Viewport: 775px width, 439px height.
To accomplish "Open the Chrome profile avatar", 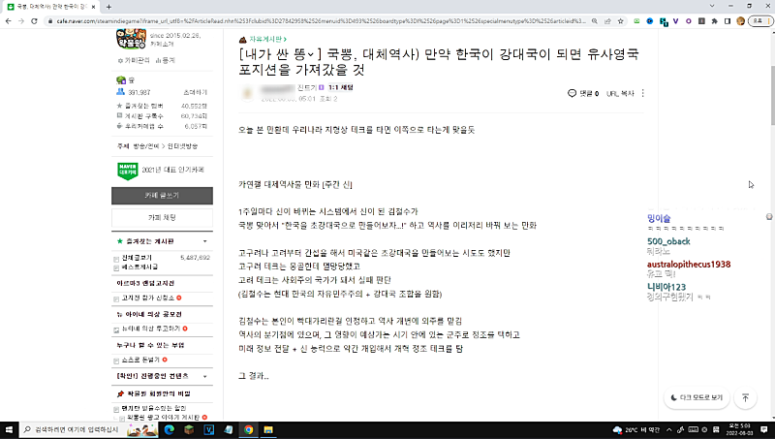I will click(x=740, y=21).
